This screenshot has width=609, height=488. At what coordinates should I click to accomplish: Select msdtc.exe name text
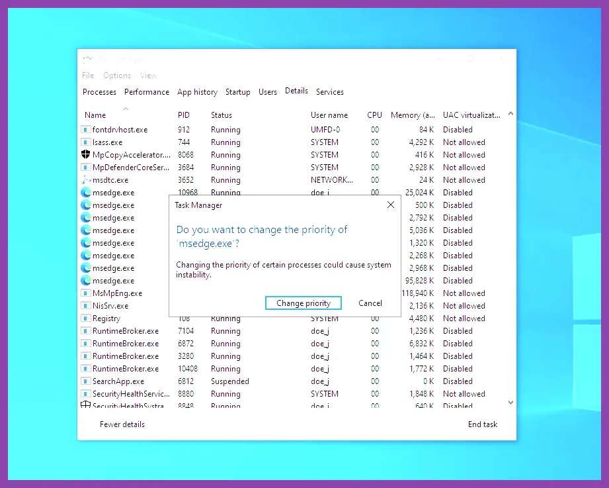110,179
